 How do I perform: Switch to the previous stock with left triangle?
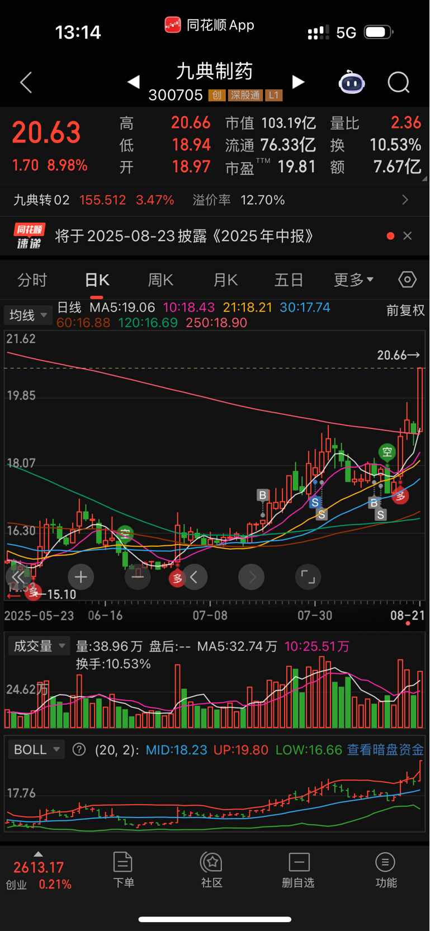click(x=133, y=82)
